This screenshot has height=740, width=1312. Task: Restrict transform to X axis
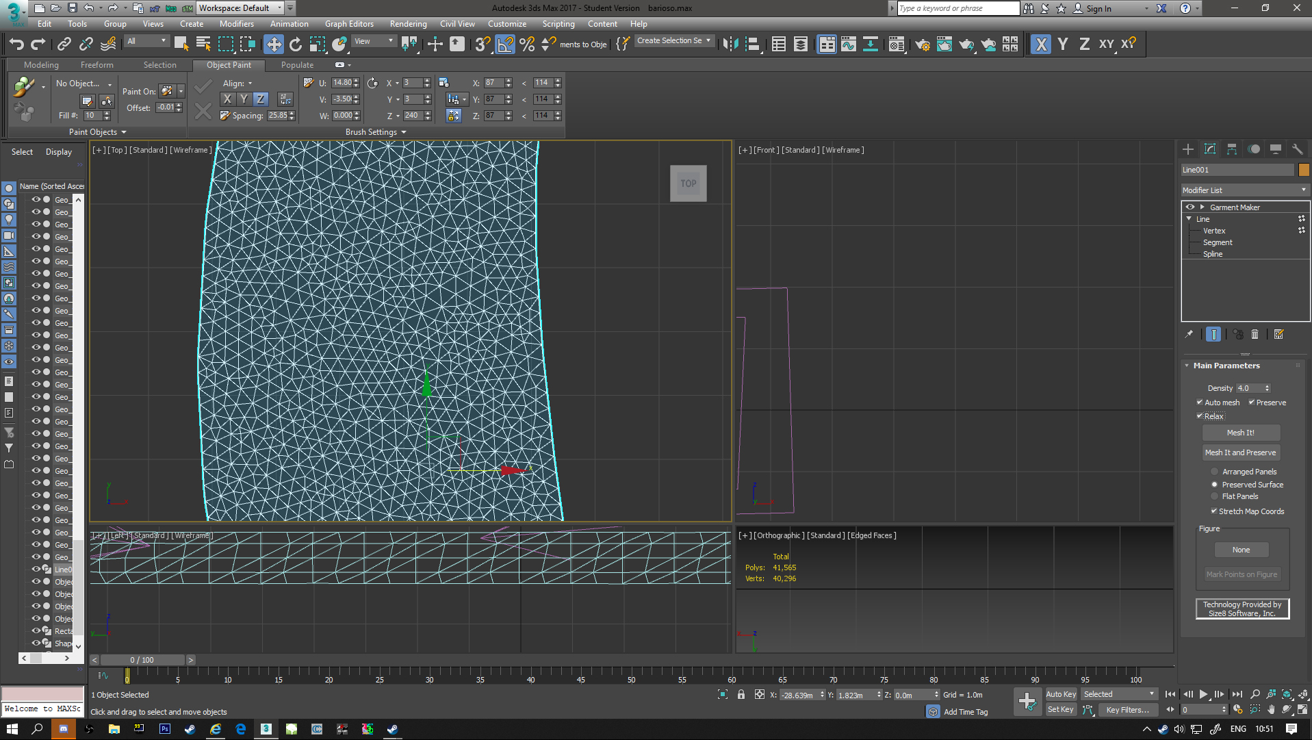click(1041, 44)
